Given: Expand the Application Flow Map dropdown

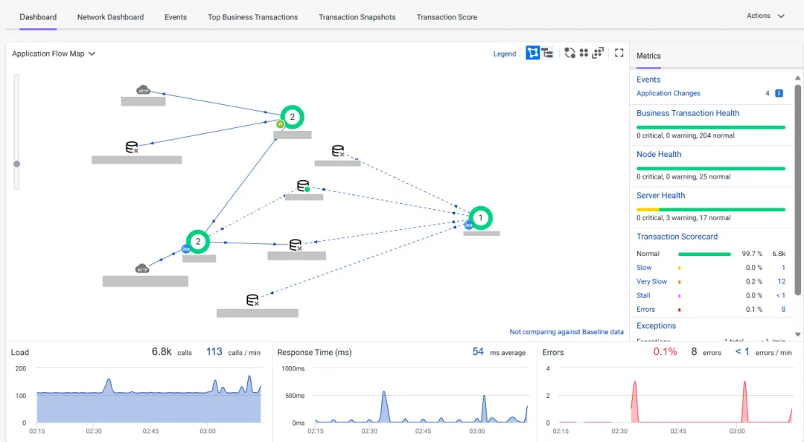Looking at the screenshot, I should (54, 54).
